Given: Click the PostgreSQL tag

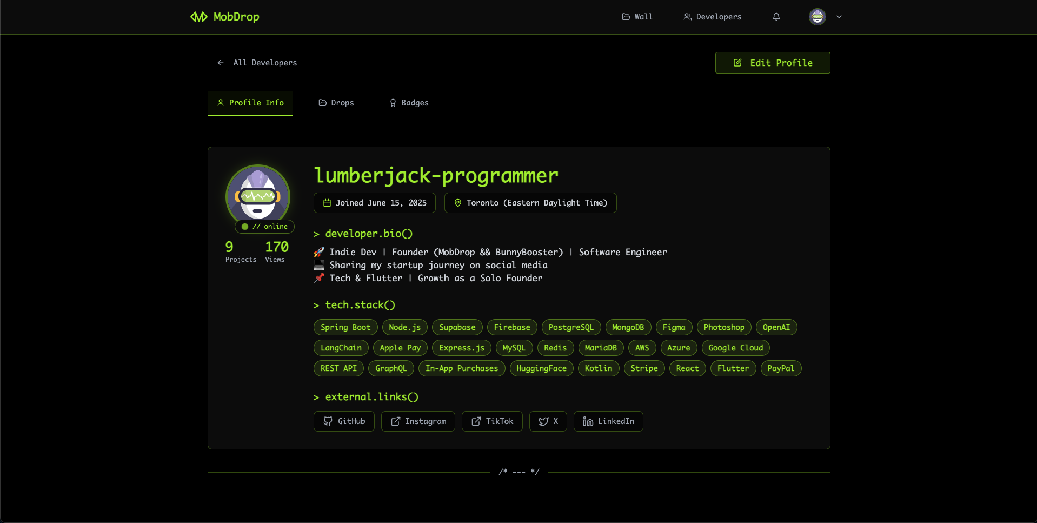Looking at the screenshot, I should pyautogui.click(x=571, y=327).
